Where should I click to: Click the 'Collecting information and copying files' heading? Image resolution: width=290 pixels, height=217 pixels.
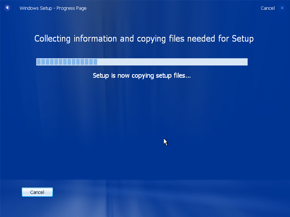point(144,39)
